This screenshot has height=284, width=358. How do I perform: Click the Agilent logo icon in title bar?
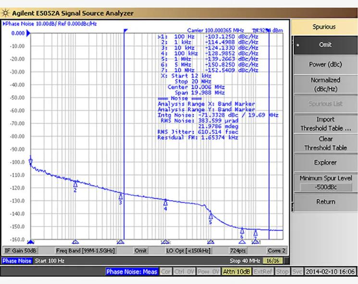(x=5, y=13)
